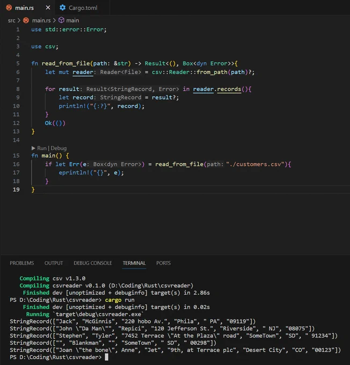
Task: Switch to the OUTPUT panel tab
Action: coord(54,263)
